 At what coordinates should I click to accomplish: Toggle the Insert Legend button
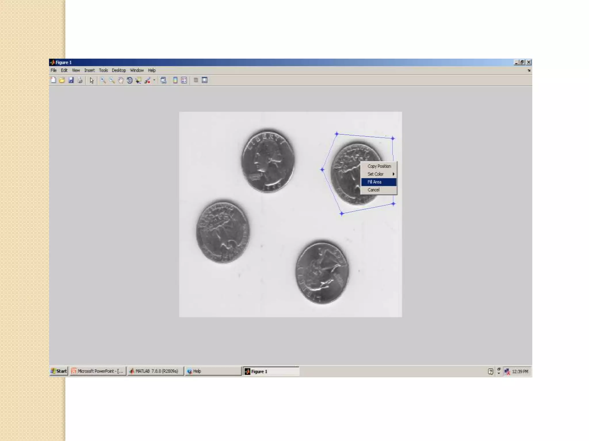[184, 80]
